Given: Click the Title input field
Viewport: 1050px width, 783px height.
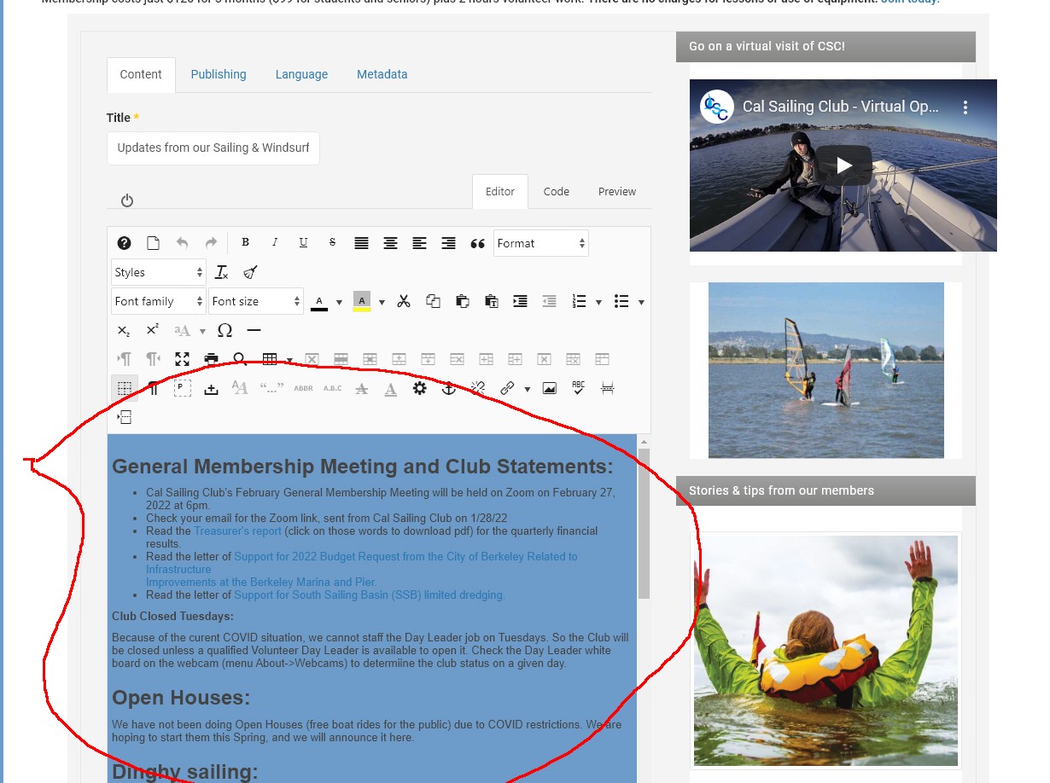Looking at the screenshot, I should [213, 148].
